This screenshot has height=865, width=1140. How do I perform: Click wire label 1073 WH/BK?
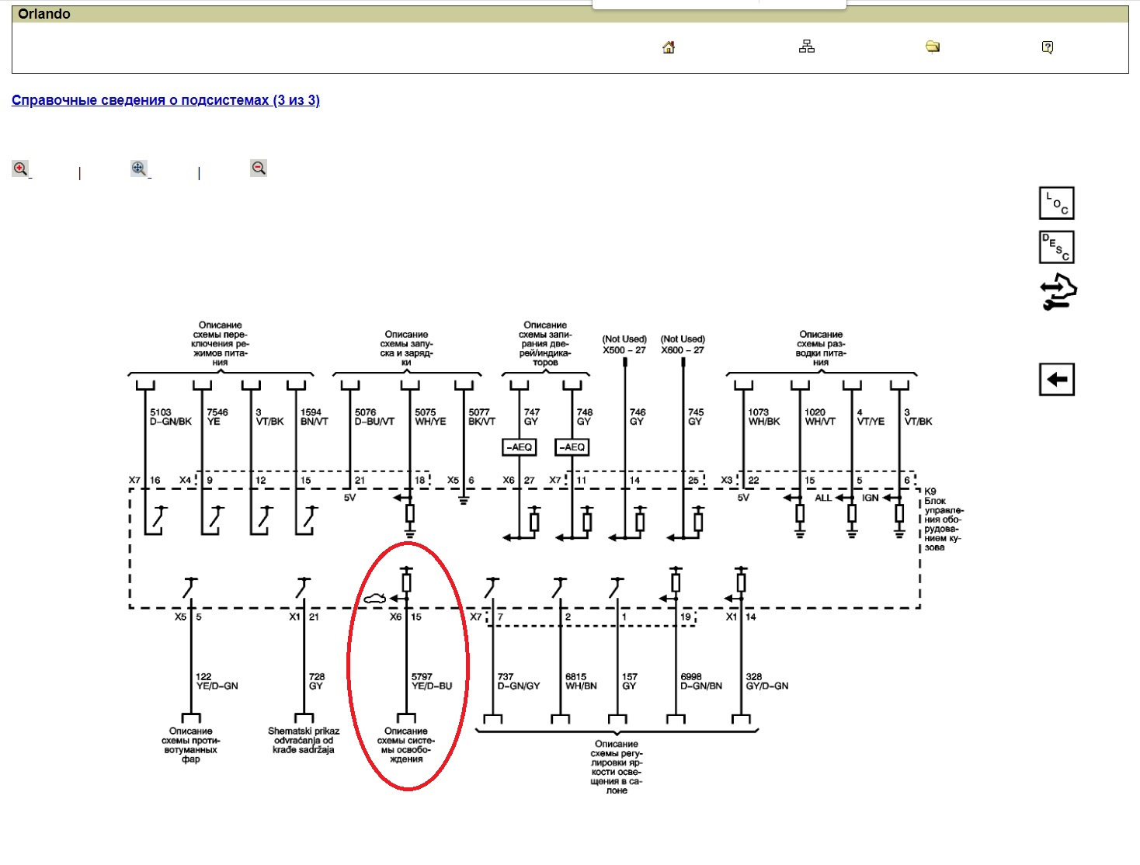[764, 417]
